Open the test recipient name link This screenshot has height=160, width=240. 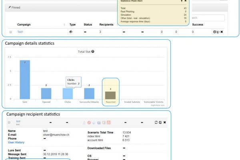click(x=18, y=121)
